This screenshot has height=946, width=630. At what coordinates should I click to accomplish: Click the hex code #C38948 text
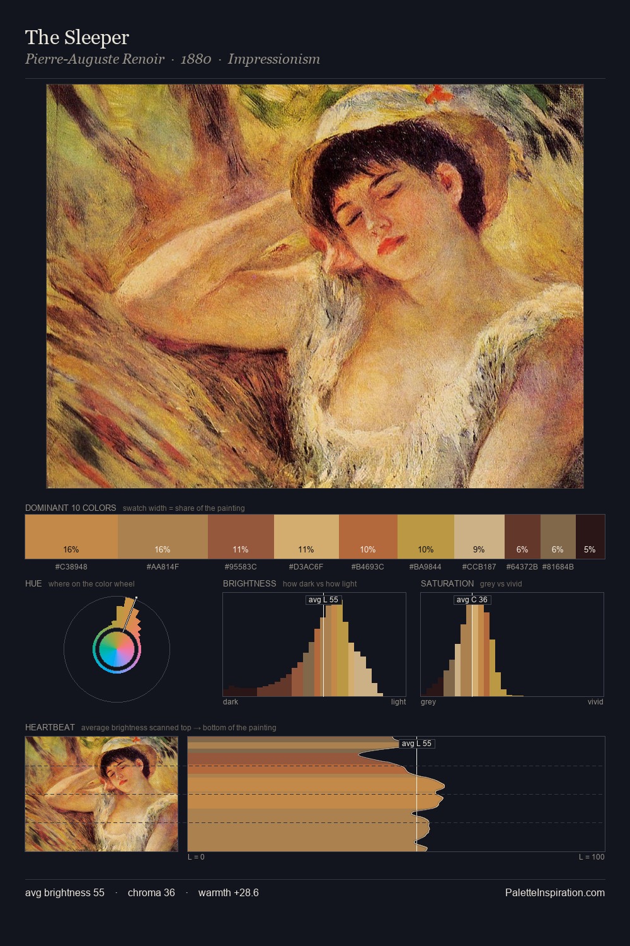click(71, 567)
